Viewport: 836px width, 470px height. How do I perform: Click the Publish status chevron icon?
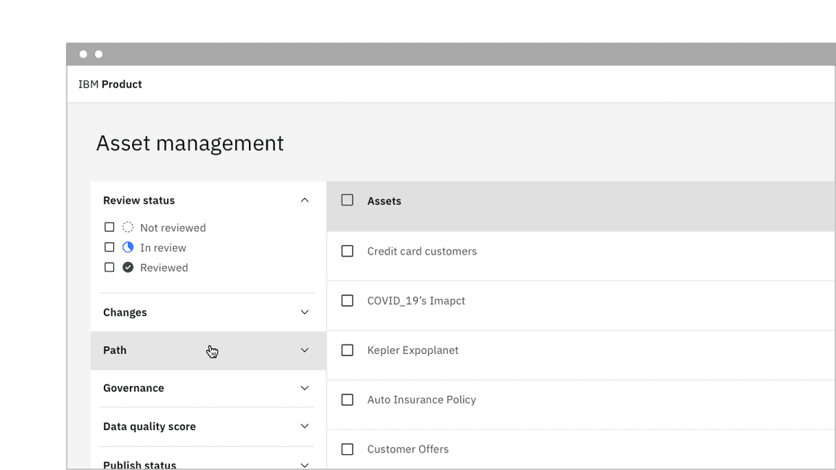[x=305, y=464]
